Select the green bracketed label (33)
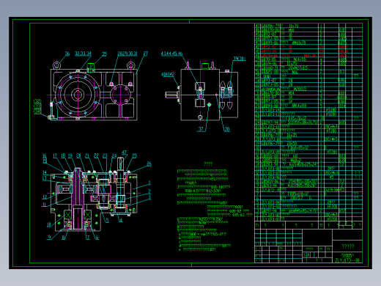This screenshot has width=381, height=286. [x=37, y=106]
